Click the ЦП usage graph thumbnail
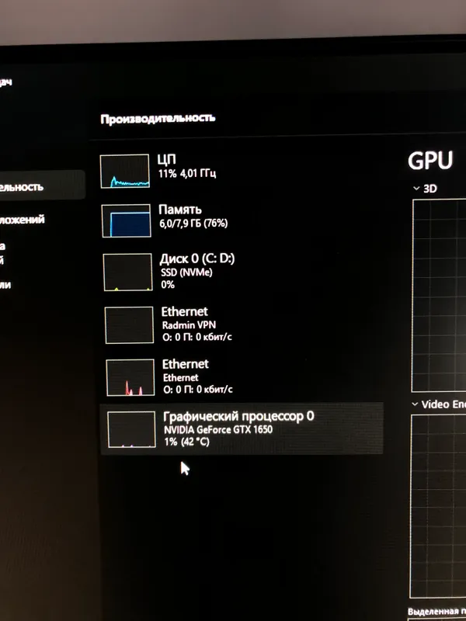This screenshot has width=466, height=621. coord(125,171)
